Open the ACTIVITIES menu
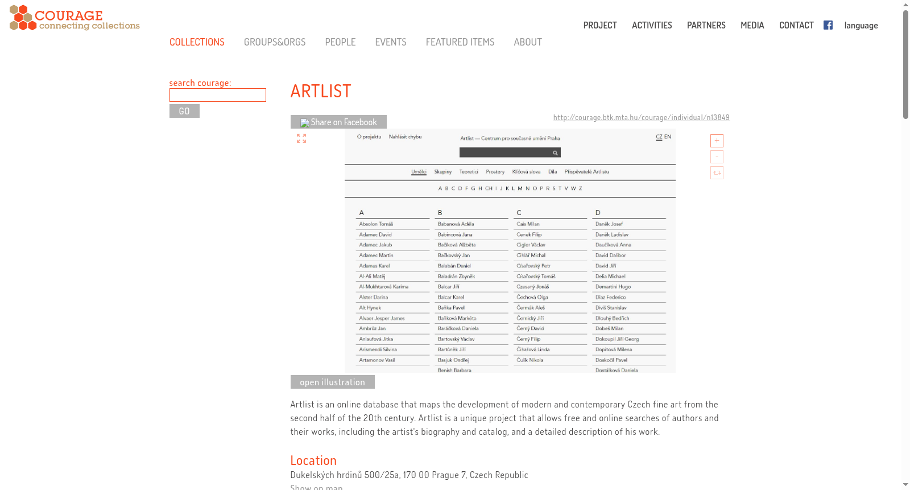This screenshot has height=490, width=910. [652, 25]
